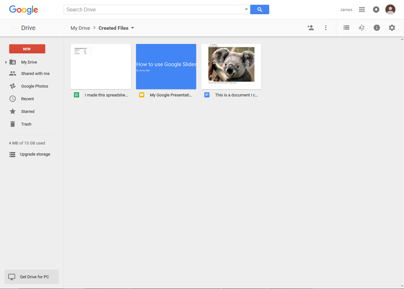Click the user profile avatar
The height and width of the screenshot is (289, 404).
coord(390,9)
